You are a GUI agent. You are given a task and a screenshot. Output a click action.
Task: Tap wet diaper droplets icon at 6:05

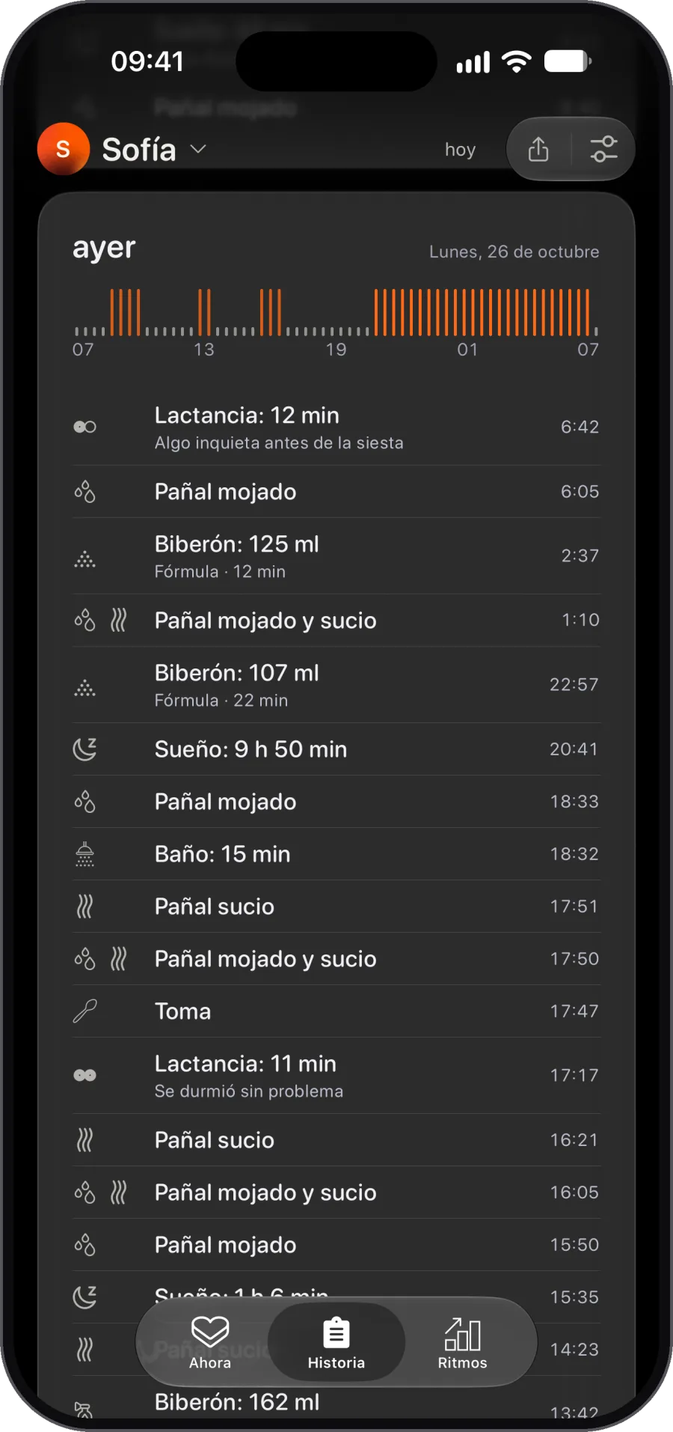[84, 492]
